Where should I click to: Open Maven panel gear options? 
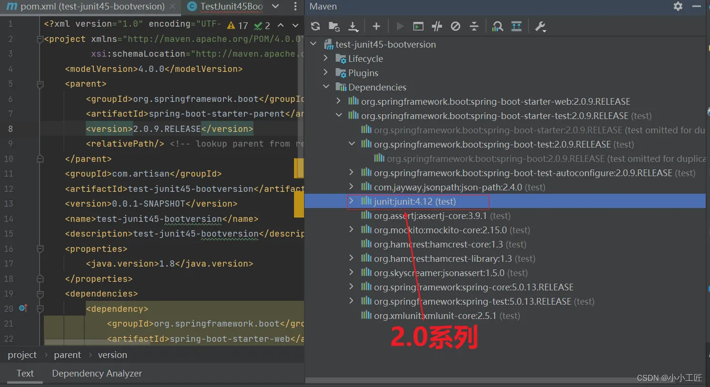[x=678, y=6]
